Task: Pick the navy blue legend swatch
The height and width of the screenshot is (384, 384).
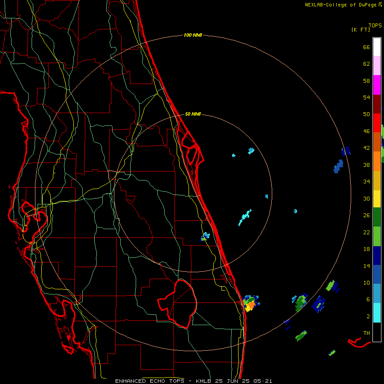Action: [x=377, y=256]
